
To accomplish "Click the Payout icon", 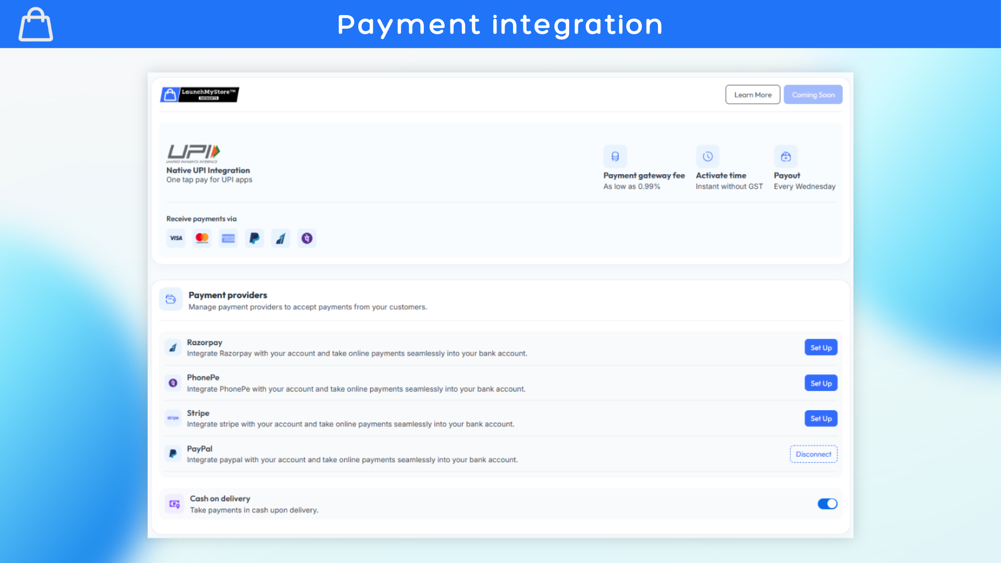I will 786,156.
